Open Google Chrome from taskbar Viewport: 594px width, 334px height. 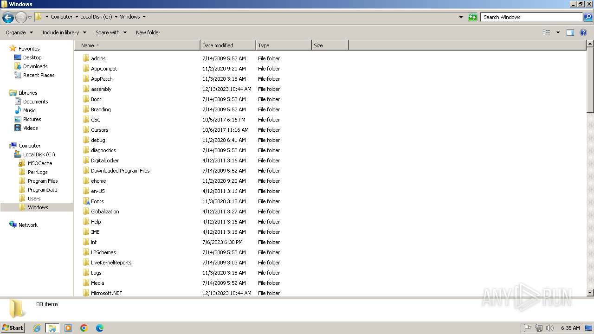(84, 328)
